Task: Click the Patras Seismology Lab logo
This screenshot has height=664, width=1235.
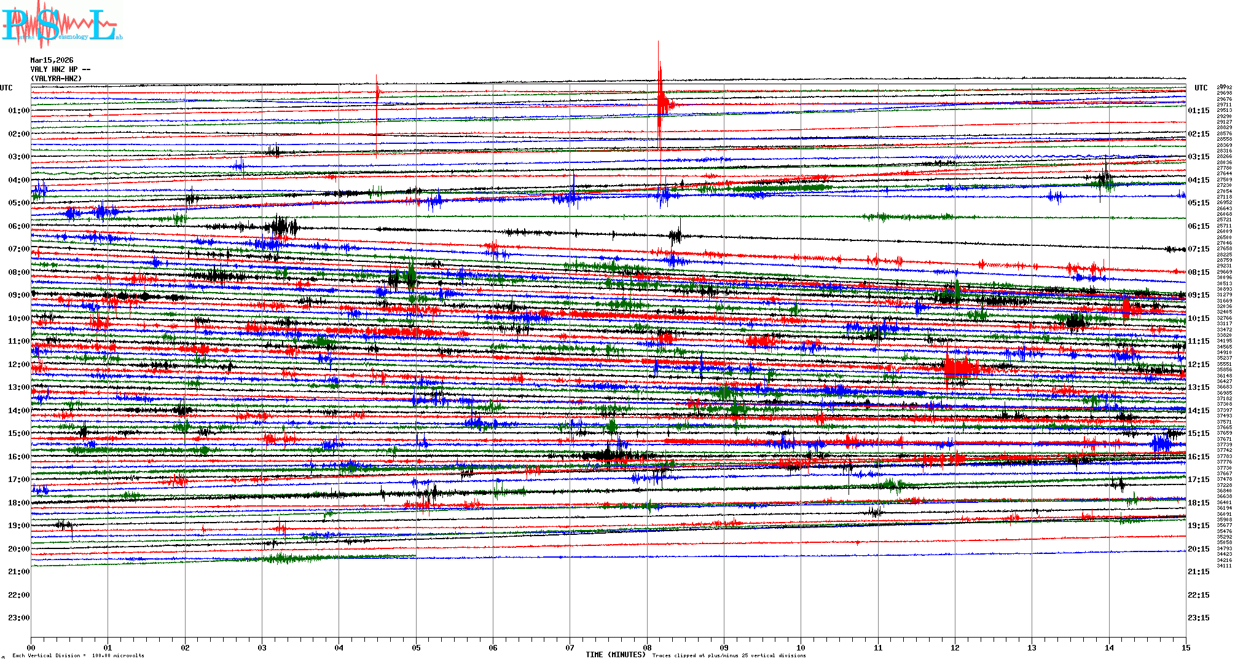Action: point(61,25)
